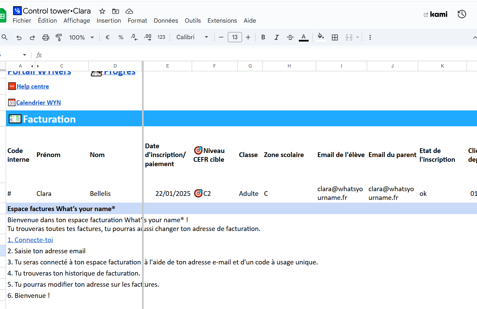
Task: Select the '6. Bienvenue !' cell
Action: (x=29, y=295)
